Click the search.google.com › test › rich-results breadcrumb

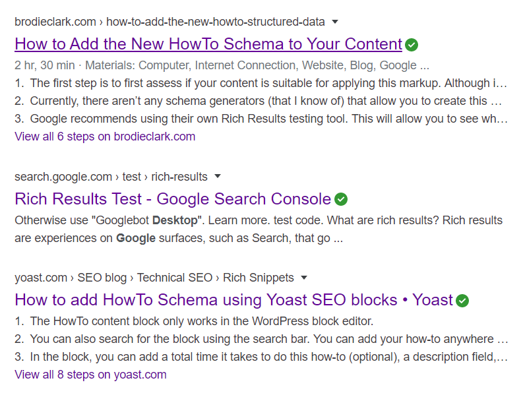click(111, 177)
